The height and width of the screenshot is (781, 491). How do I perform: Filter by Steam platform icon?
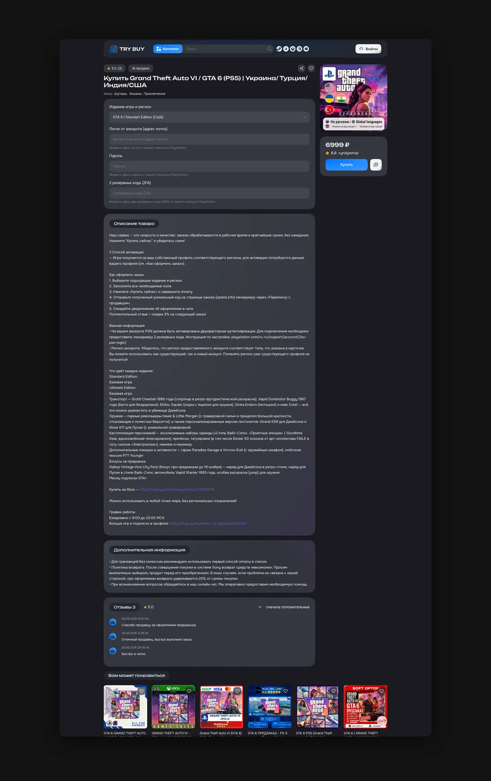[279, 49]
